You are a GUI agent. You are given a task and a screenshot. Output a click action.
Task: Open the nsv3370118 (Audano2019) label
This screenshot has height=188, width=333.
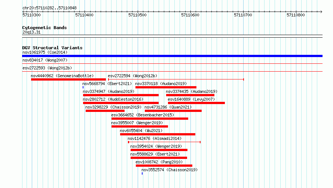(x=161, y=84)
